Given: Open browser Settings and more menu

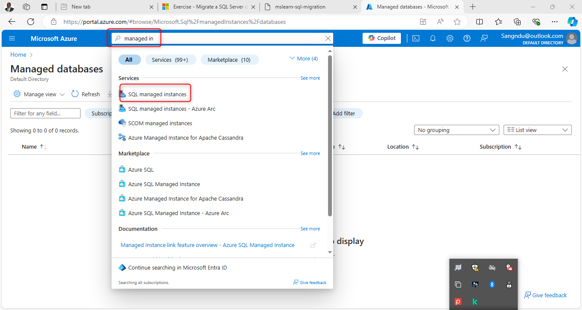Looking at the screenshot, I should pos(555,22).
